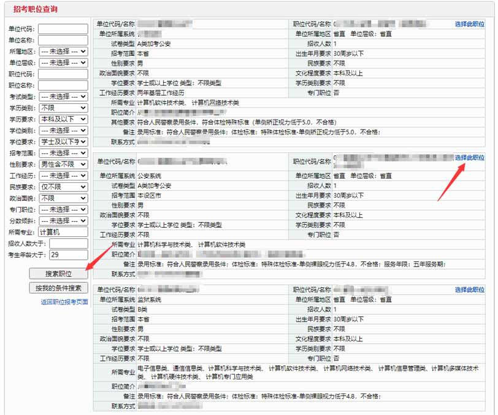This screenshot has width=498, height=415.
Task: Expand the 所属地区 dropdown
Action: [63, 52]
